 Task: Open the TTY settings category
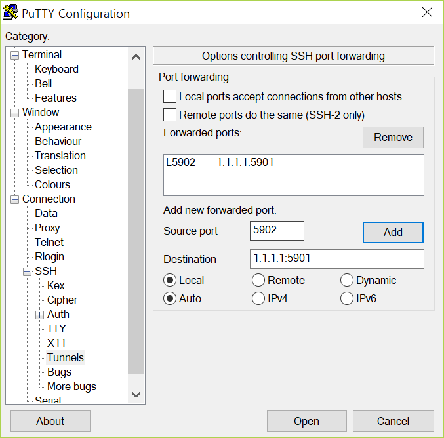click(x=56, y=329)
